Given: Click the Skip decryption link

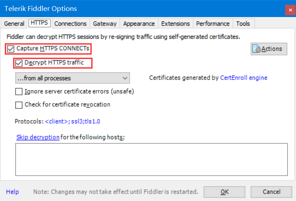Looking at the screenshot, I should coord(38,137).
